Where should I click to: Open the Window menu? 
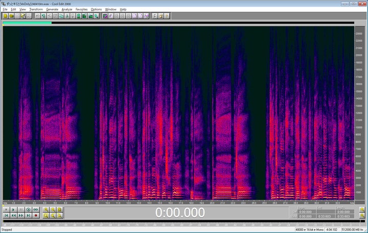111,9
